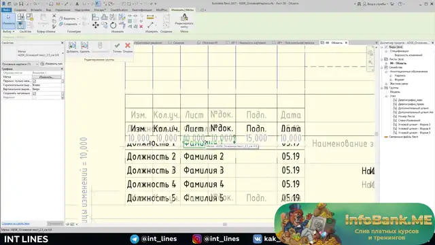Open the Selection panel dropdown
Image resolution: width=435 pixels, height=245 pixels.
pyautogui.click(x=8, y=32)
